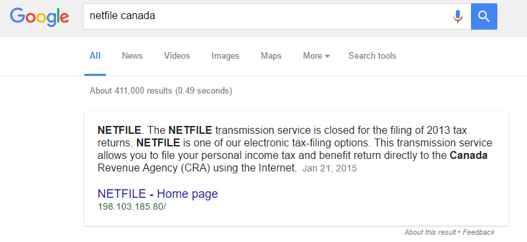
Task: Open the NETFILE - Home page link
Action: pyautogui.click(x=158, y=194)
